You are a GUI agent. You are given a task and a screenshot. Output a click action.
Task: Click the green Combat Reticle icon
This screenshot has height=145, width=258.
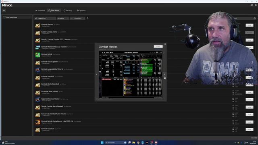click(x=37, y=55)
